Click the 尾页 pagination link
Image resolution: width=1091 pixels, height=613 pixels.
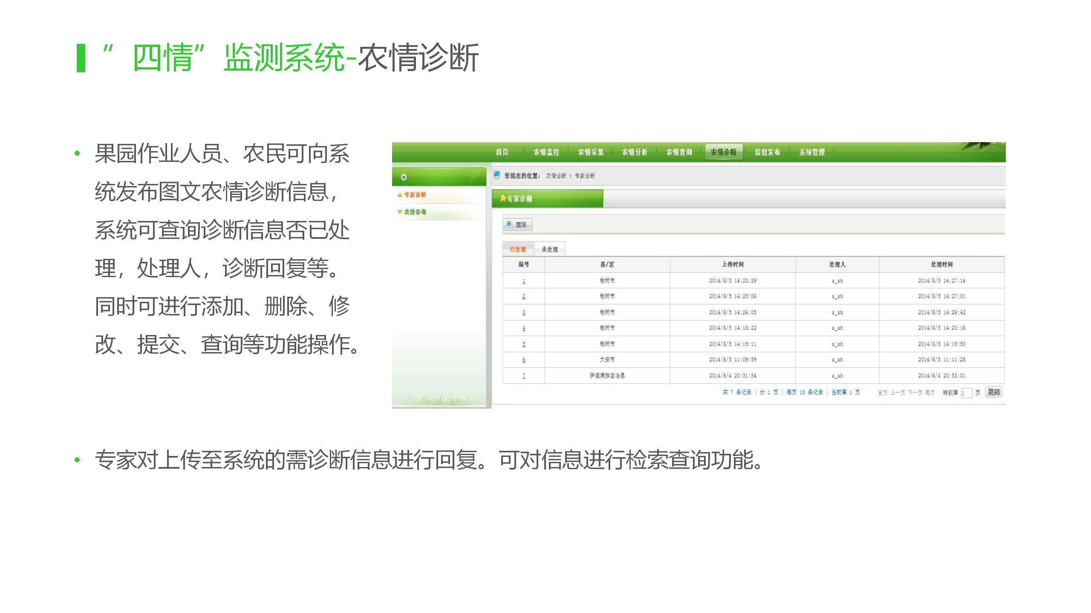click(x=929, y=392)
